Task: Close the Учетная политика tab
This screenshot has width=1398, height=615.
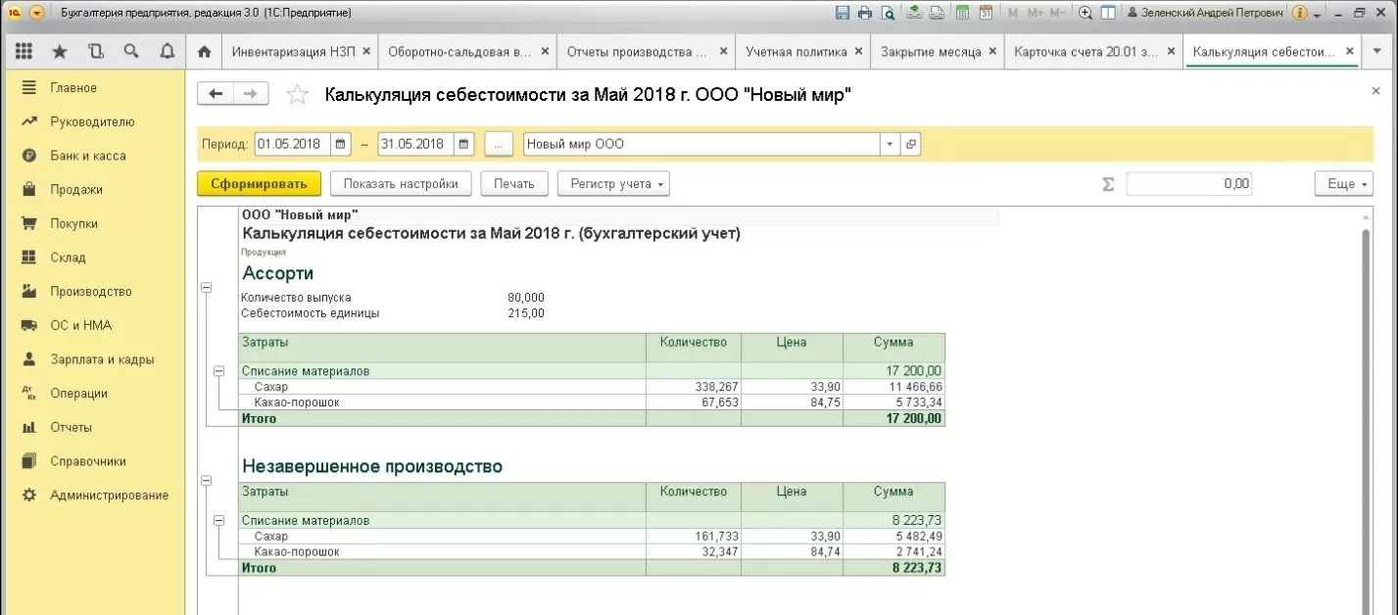Action: pyautogui.click(x=859, y=51)
